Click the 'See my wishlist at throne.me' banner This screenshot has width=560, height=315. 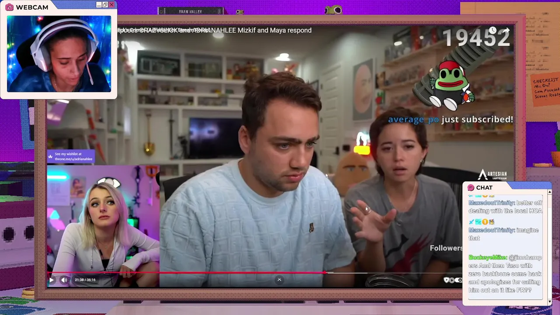[x=71, y=157]
